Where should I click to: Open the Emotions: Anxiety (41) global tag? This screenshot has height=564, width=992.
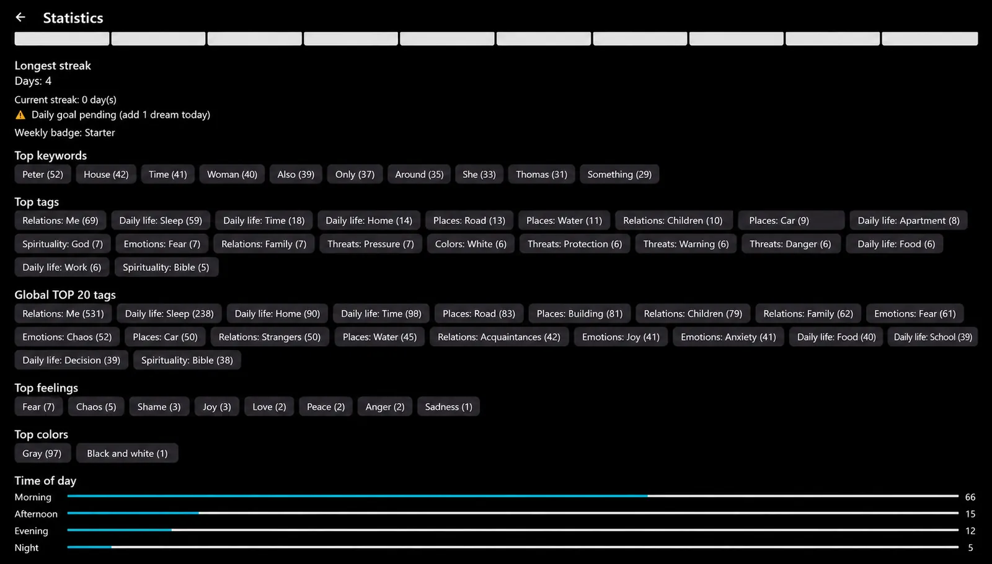point(728,337)
